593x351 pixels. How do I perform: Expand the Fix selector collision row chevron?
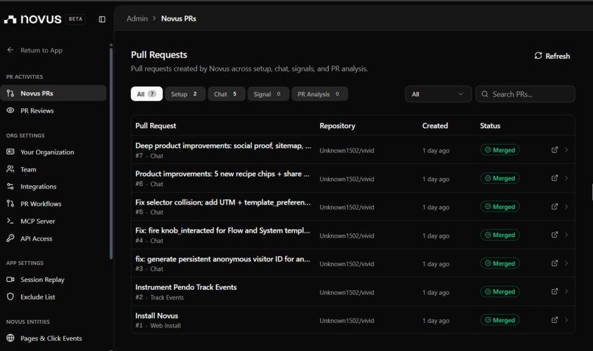(x=567, y=207)
